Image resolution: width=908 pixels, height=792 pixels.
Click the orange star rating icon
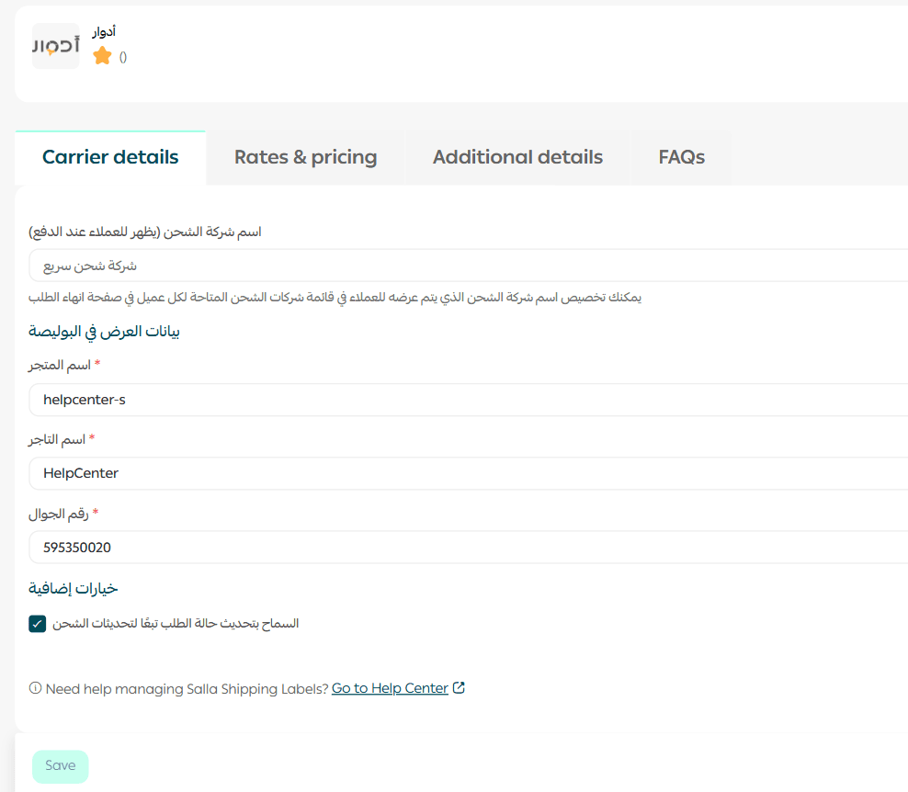point(102,57)
